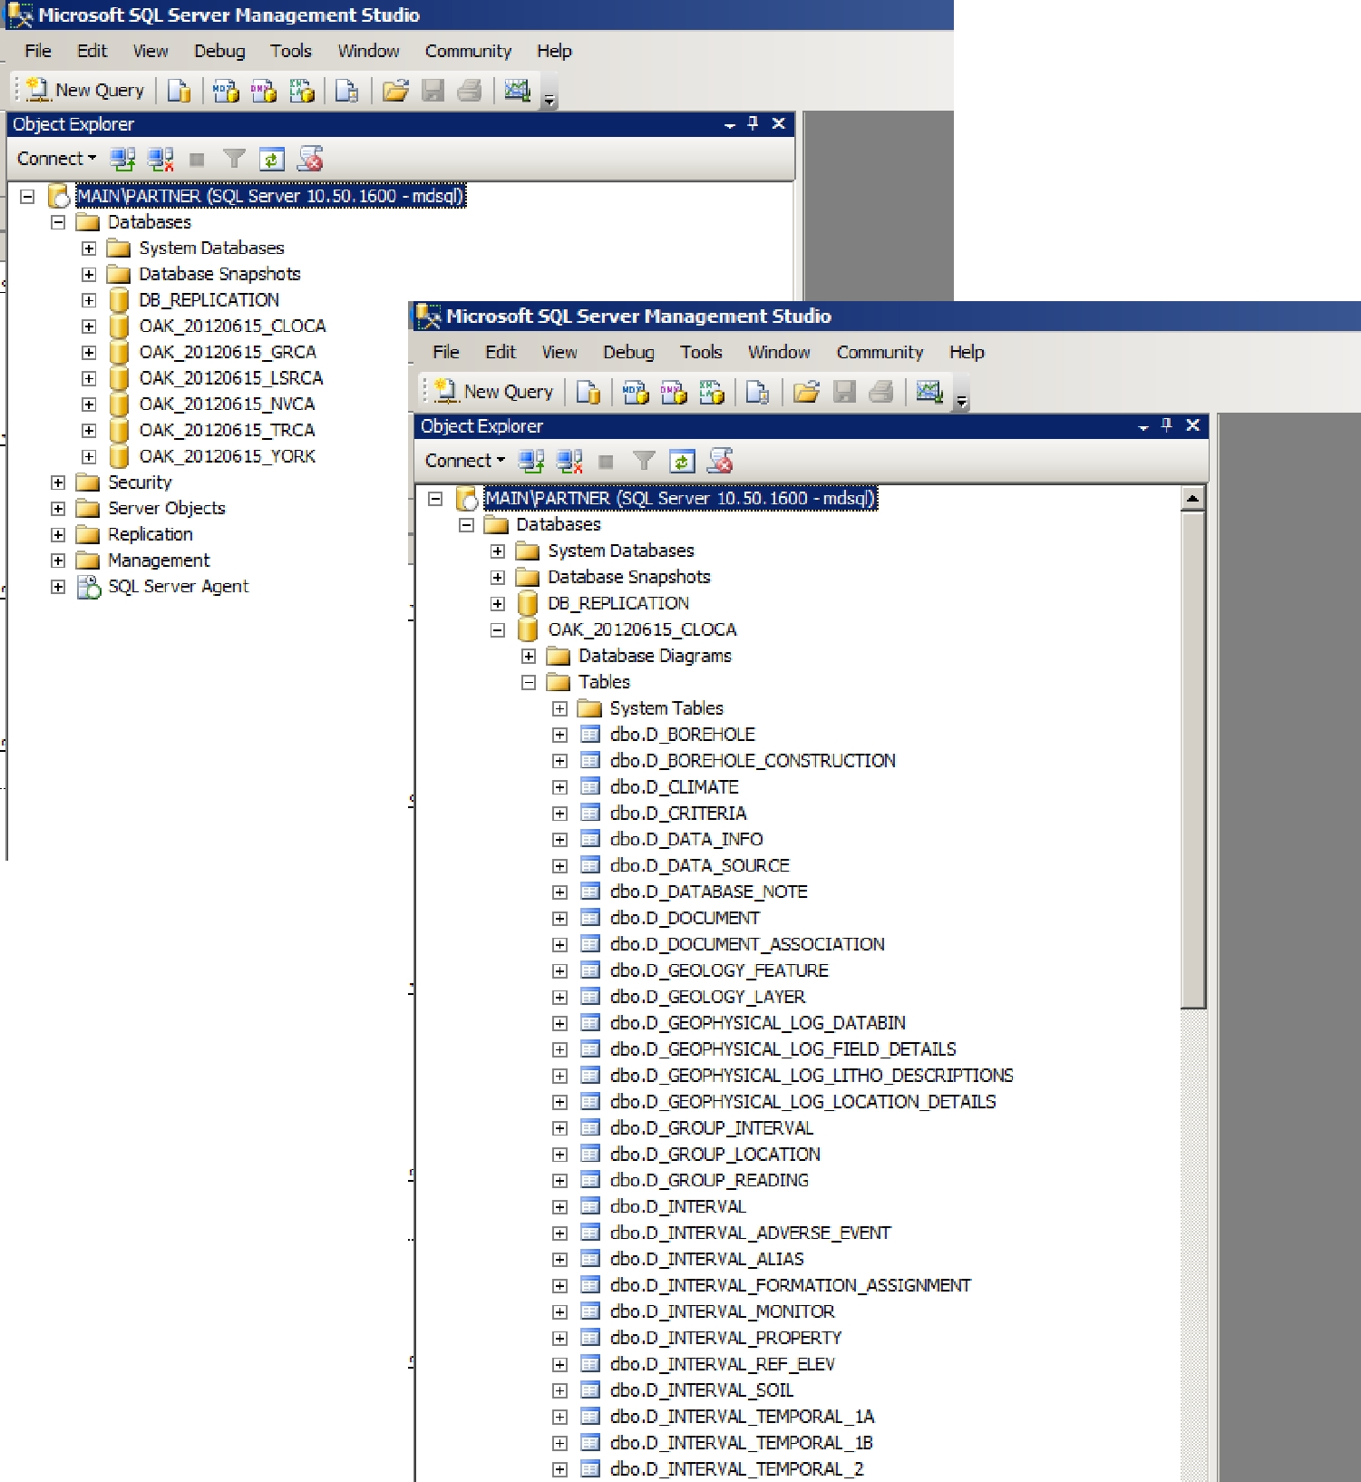Open Window Position arrow on front Object Explorer panel
Screen dimensions: 1361x1482
click(1143, 426)
